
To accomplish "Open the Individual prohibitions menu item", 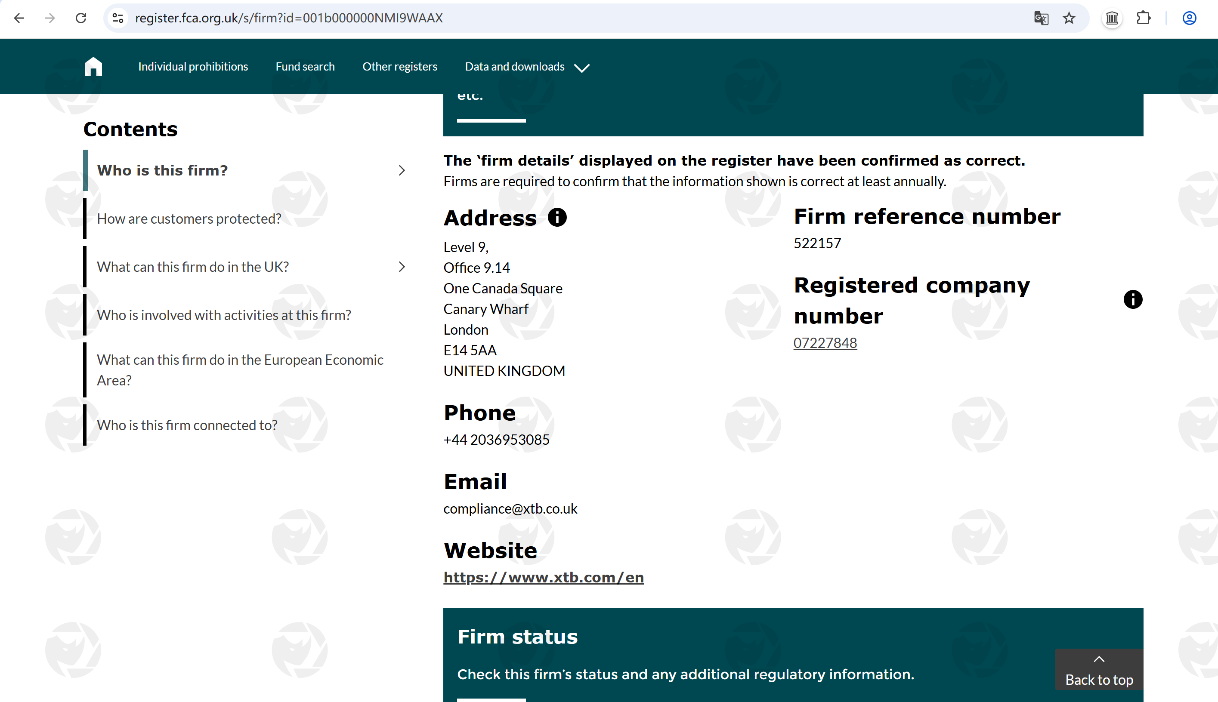I will coord(193,67).
